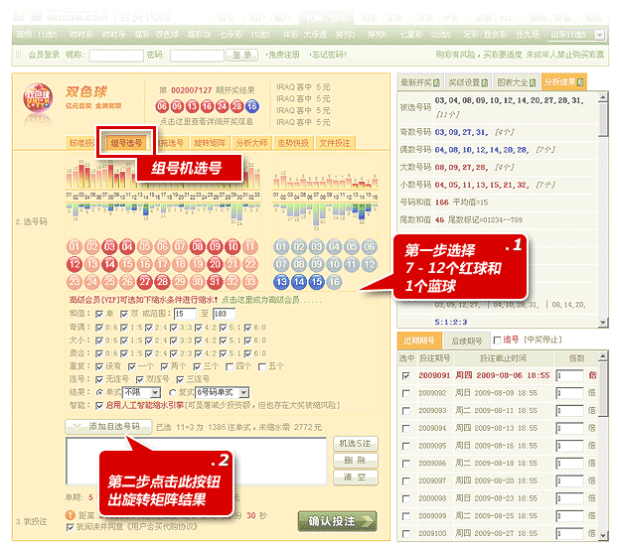This screenshot has height=548, width=619.
Task: Click the 确认投注 button
Action: coord(338,521)
